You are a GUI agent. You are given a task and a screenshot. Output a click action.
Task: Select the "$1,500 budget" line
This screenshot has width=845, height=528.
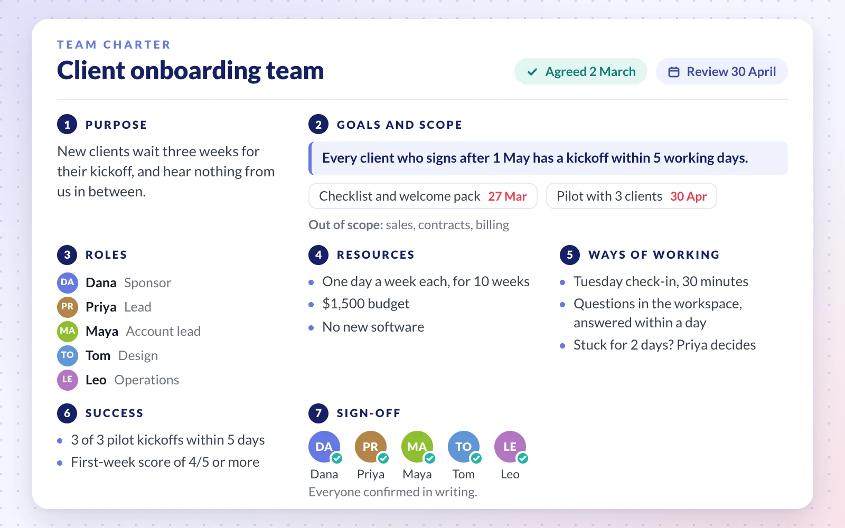(366, 304)
